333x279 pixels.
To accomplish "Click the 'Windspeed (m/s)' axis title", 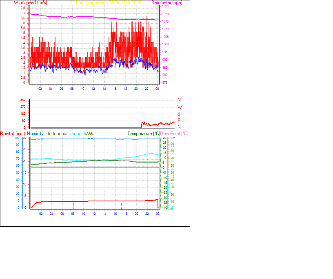I will (31, 2).
